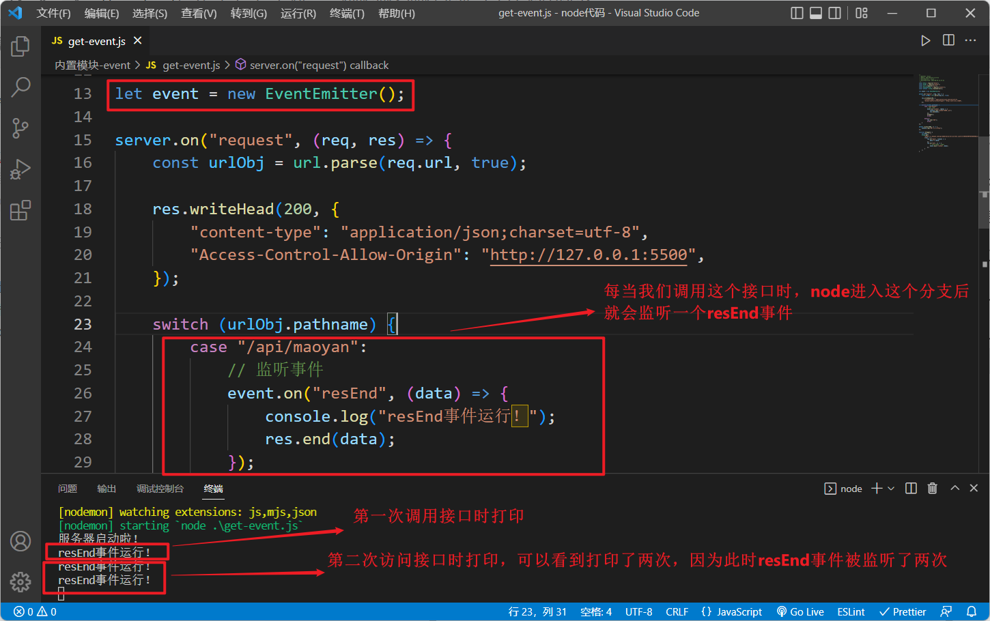This screenshot has height=621, width=990.
Task: Open editor More Actions ellipsis
Action: click(970, 41)
